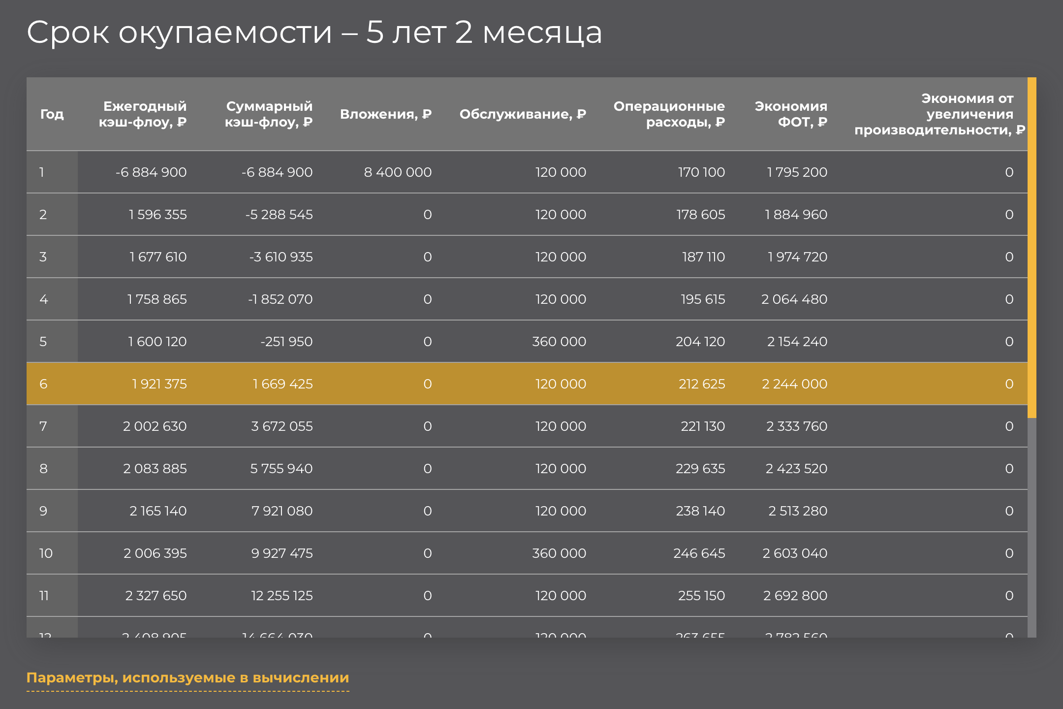1063x709 pixels.
Task: Select highlighted year 6 row number
Action: [x=43, y=384]
